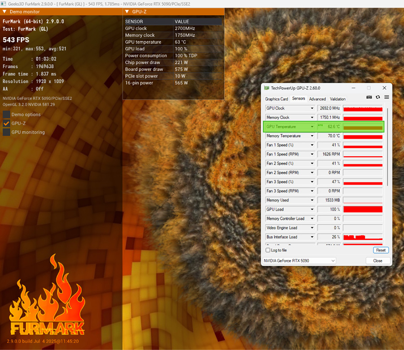The height and width of the screenshot is (350, 404).
Task: Open the GPU-Z hamburger menu
Action: point(386,97)
